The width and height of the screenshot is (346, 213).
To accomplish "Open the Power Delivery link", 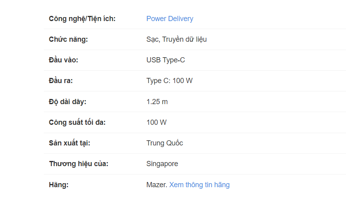I will (x=170, y=19).
